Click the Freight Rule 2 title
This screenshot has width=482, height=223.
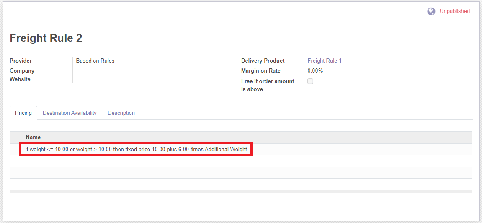coord(46,38)
